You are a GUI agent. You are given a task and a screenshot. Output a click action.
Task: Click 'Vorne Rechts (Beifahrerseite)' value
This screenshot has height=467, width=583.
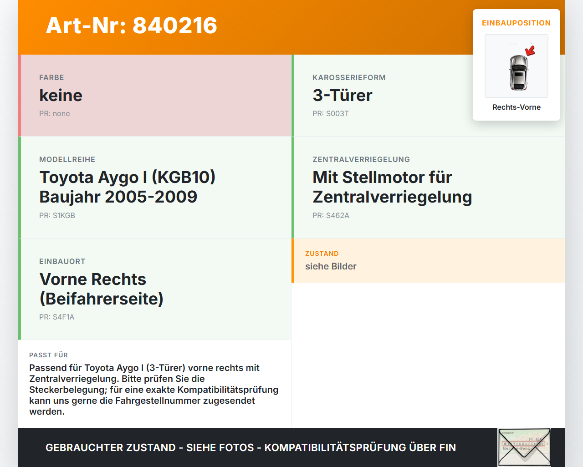pyautogui.click(x=102, y=289)
